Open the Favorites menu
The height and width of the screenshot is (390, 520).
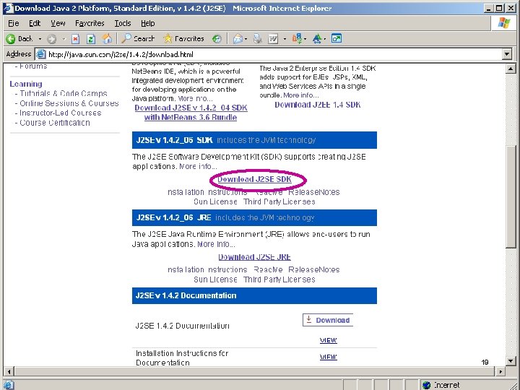click(x=90, y=24)
